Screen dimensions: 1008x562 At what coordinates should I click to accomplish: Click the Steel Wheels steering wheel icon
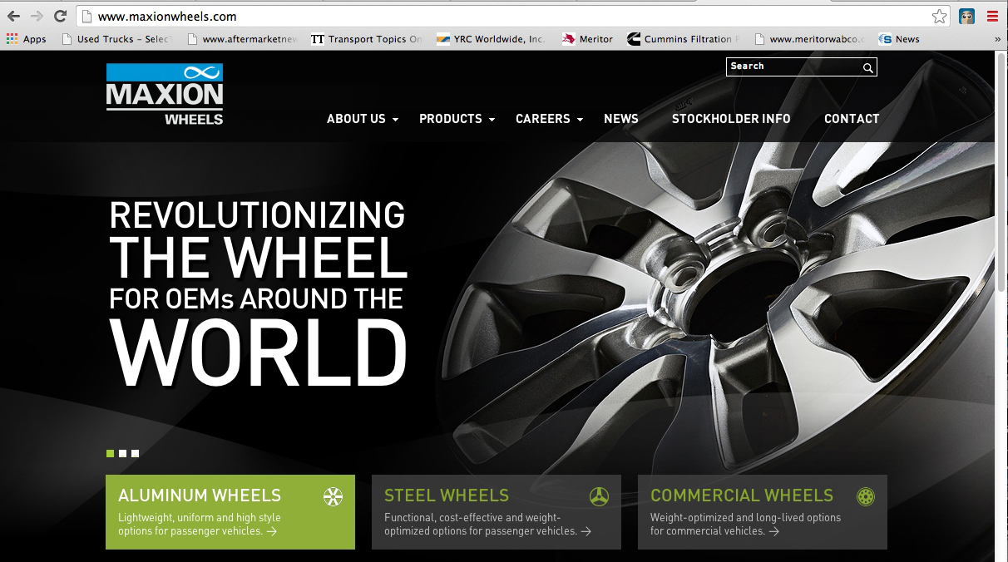[600, 495]
